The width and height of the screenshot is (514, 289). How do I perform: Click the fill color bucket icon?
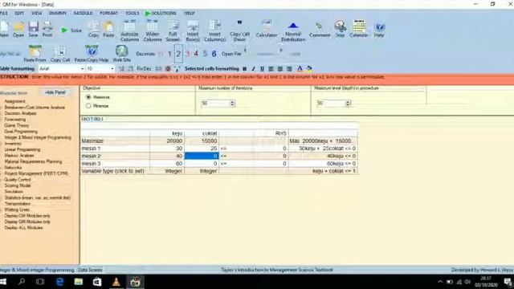pos(309,69)
